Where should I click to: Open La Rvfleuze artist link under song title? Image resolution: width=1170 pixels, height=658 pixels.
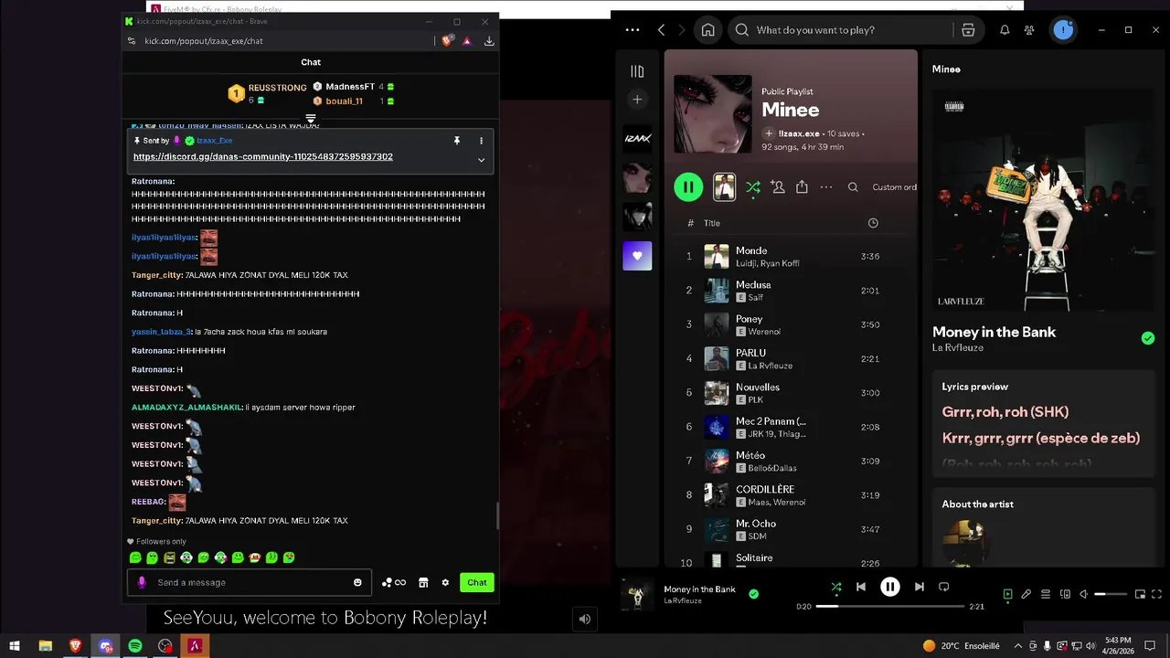957,347
